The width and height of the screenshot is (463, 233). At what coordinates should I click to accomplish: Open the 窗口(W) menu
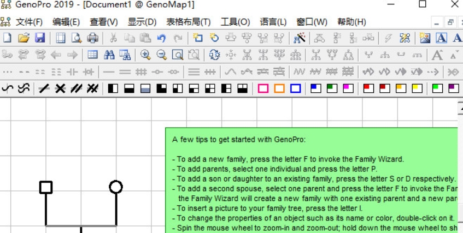[312, 22]
